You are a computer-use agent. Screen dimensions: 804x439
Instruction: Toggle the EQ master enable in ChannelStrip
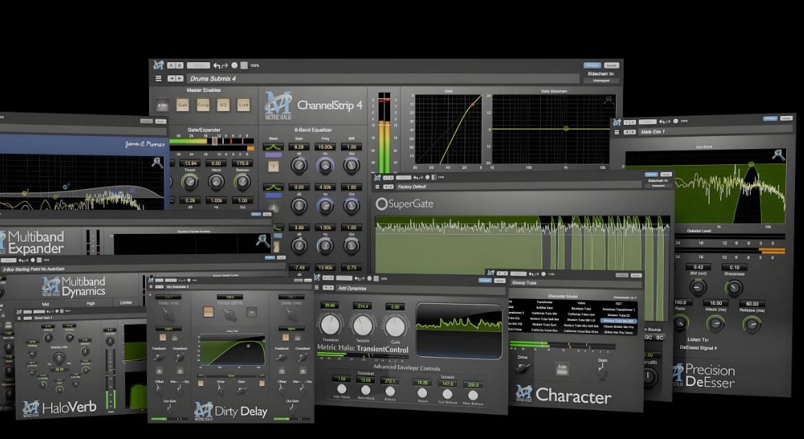tap(223, 105)
